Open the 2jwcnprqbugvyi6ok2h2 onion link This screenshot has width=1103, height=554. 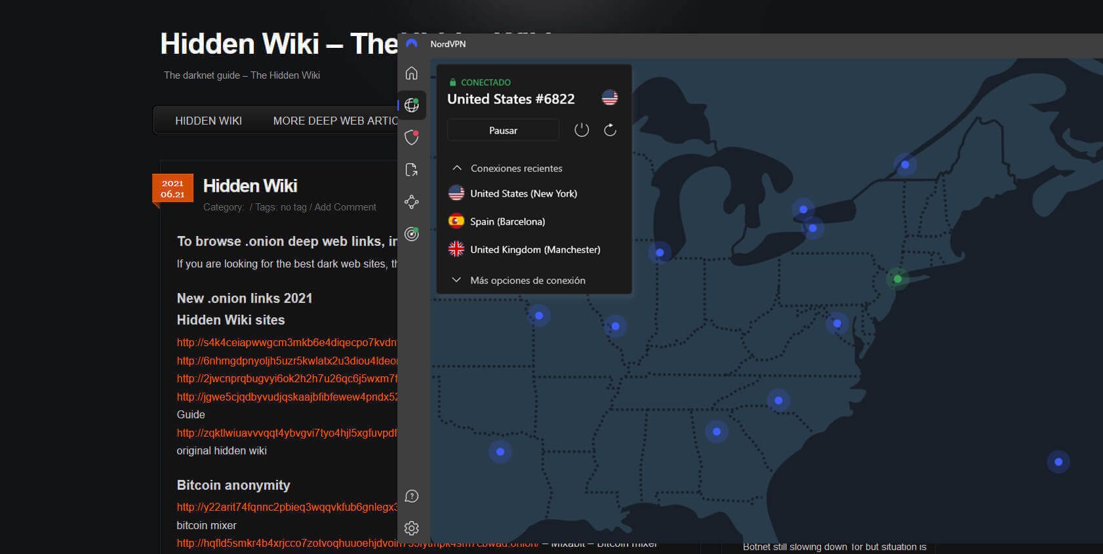coord(287,378)
